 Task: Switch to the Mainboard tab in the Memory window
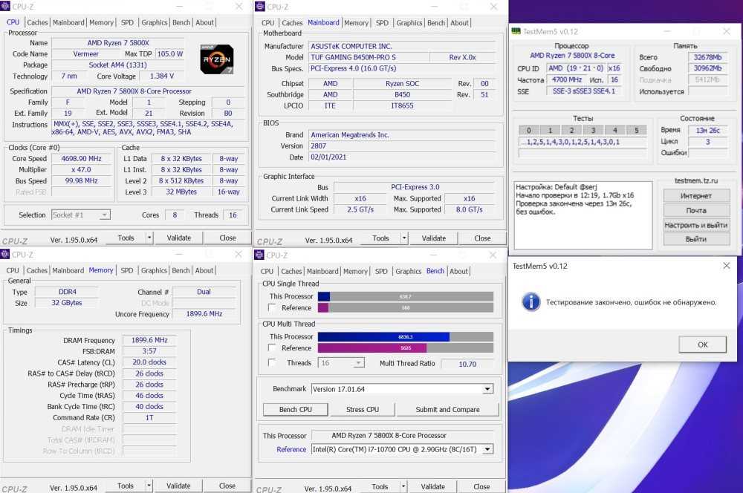coord(68,270)
